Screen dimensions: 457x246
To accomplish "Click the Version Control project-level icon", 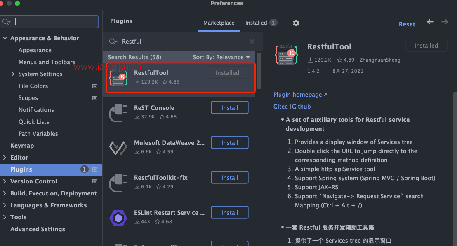I will [94, 181].
